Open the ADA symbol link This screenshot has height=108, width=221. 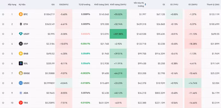(26, 93)
